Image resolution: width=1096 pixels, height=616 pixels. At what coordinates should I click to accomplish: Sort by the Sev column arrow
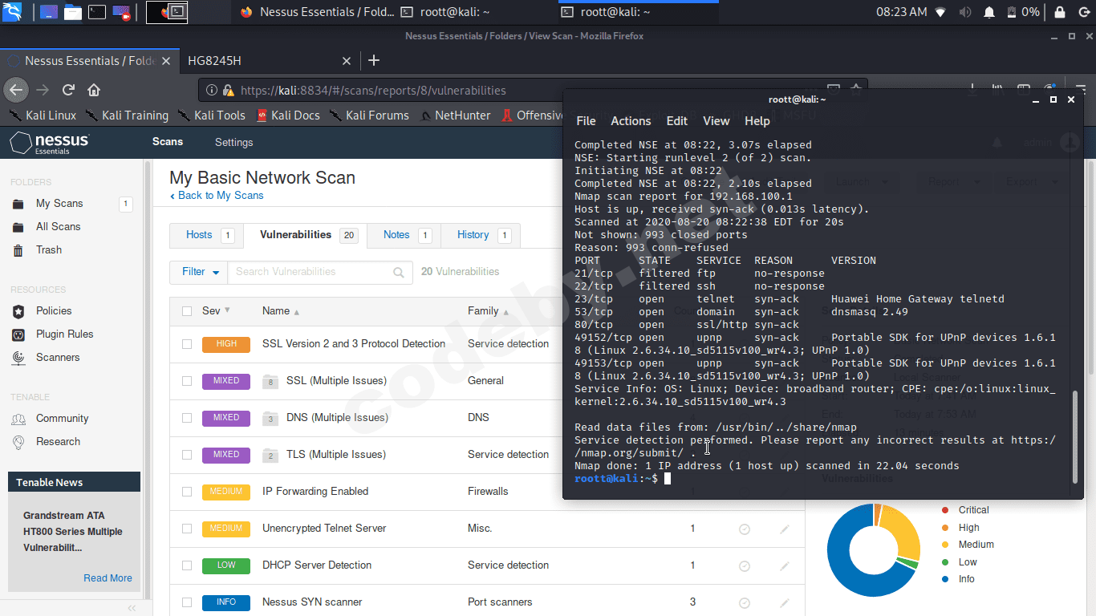pyautogui.click(x=227, y=310)
